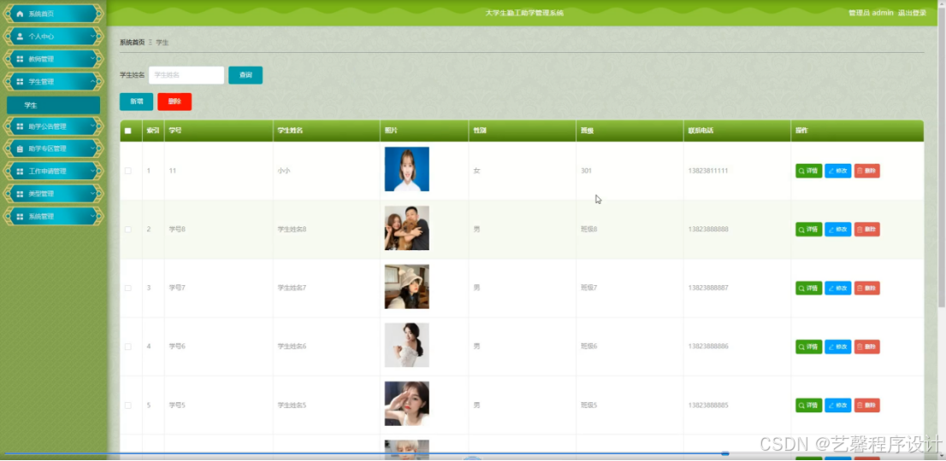Expand the 助学专区管理 chevron
The image size is (946, 461).
point(92,149)
